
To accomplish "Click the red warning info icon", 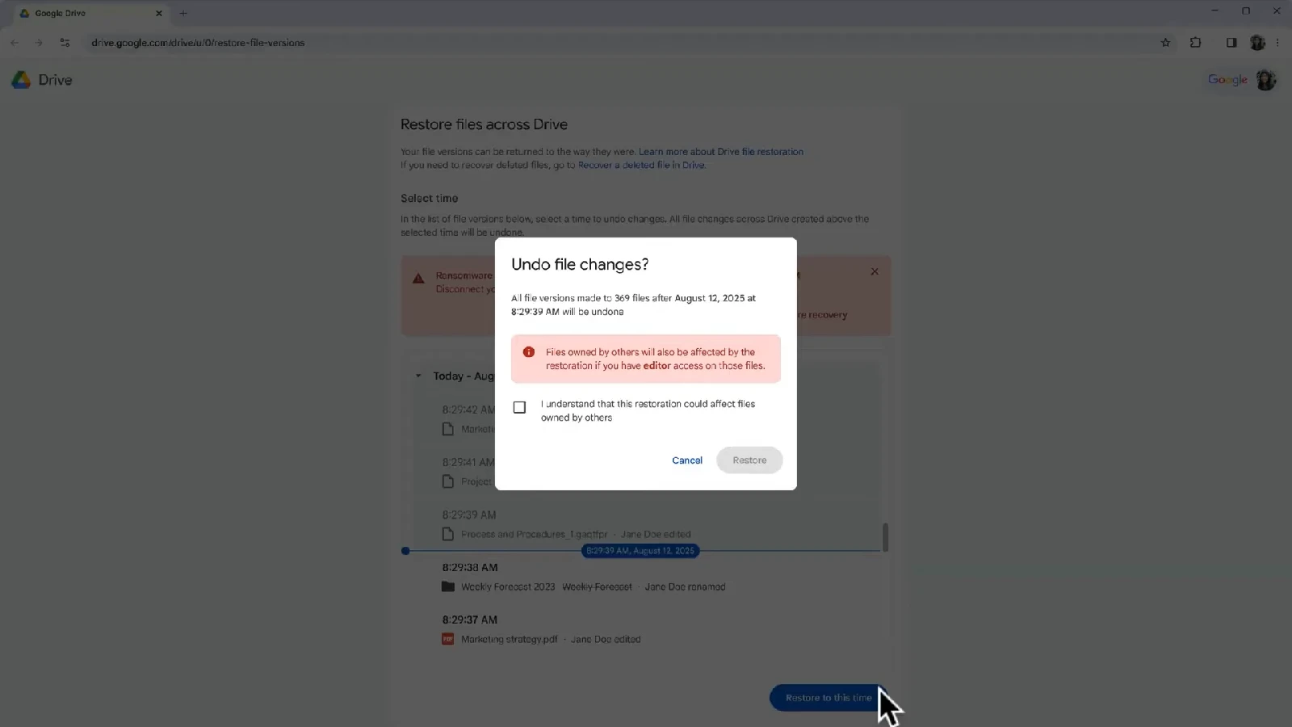I will click(x=529, y=352).
